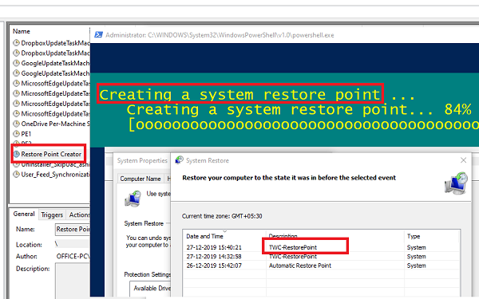The image size is (479, 299).
Task: Select restore point dated 27-12-2019 14:32:58
Action: [322, 256]
